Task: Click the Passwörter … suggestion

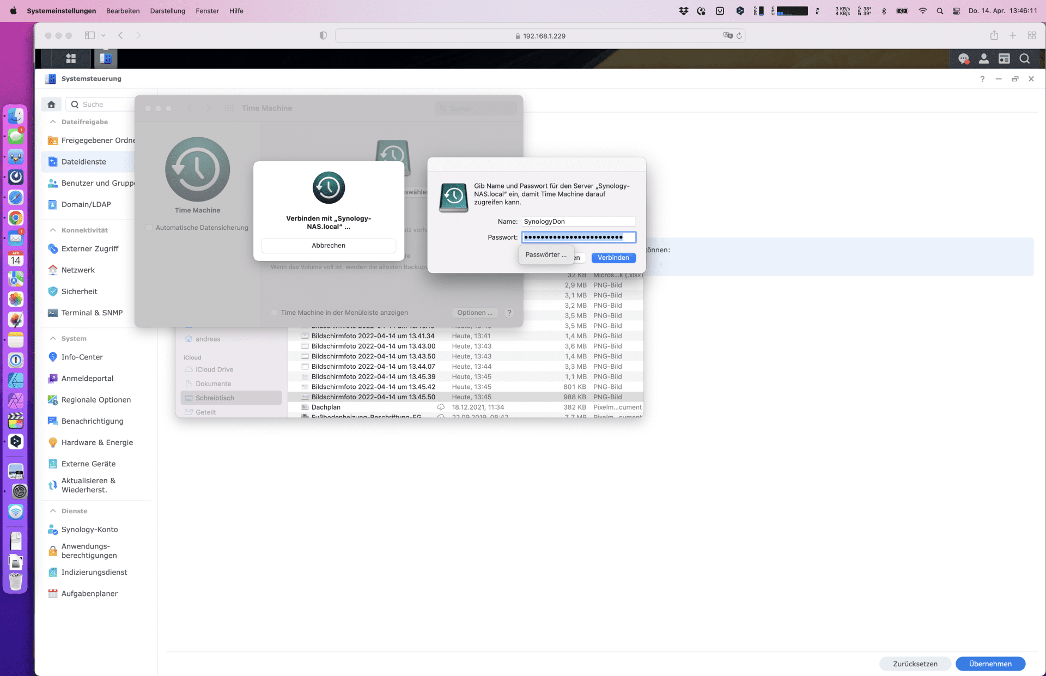Action: tap(546, 255)
